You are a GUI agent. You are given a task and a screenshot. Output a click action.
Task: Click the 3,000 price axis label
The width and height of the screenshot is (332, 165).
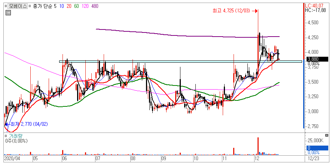(313, 111)
